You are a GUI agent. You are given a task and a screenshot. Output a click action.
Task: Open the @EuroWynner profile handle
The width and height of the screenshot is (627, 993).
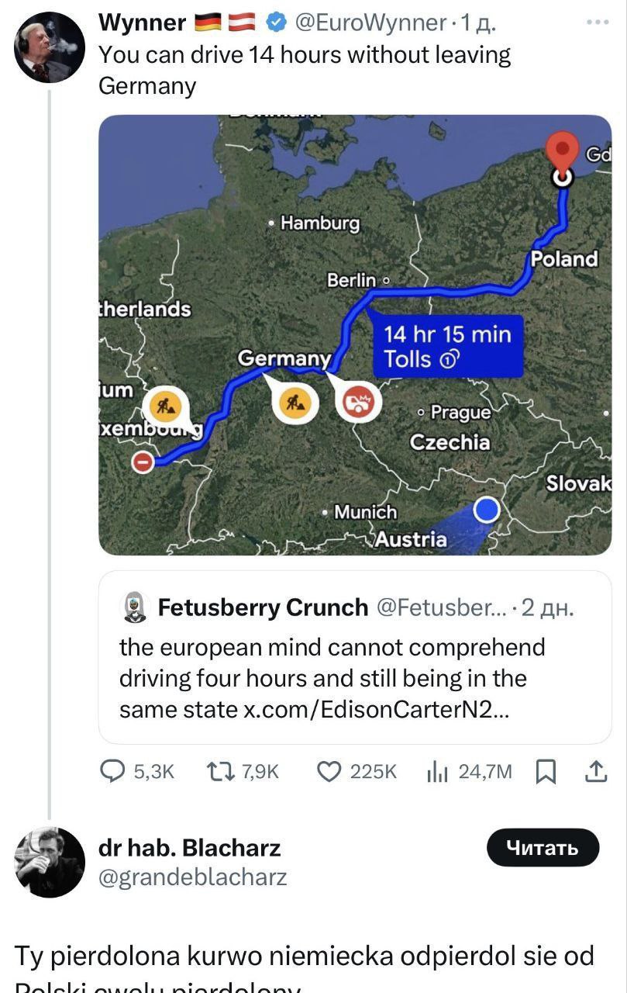point(369,23)
